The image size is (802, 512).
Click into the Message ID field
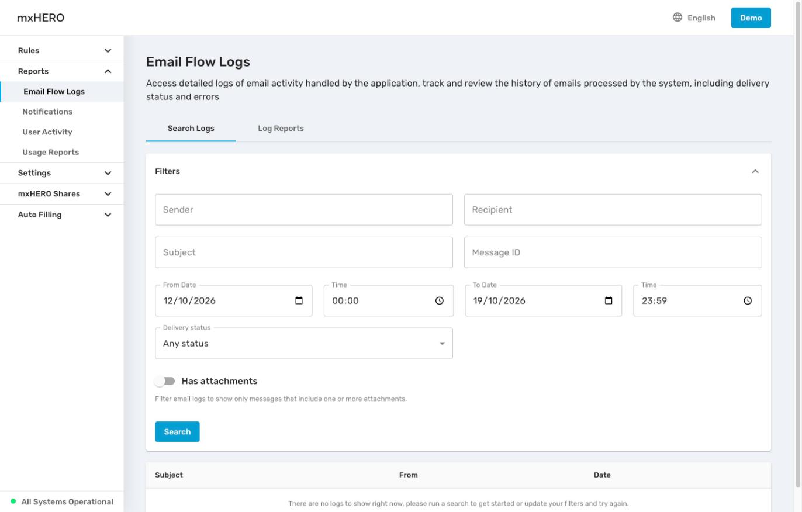pyautogui.click(x=613, y=252)
